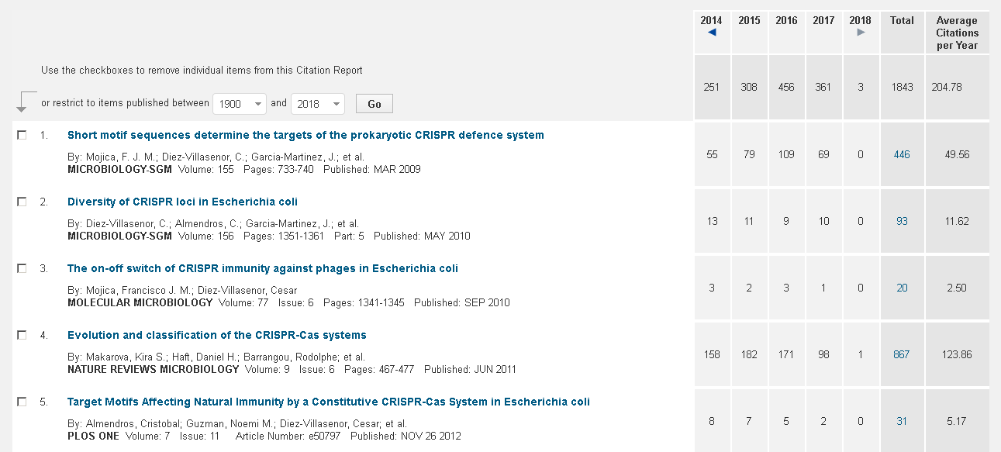Open the Short motif sequences article link
The height and width of the screenshot is (452, 1001).
[x=305, y=135]
